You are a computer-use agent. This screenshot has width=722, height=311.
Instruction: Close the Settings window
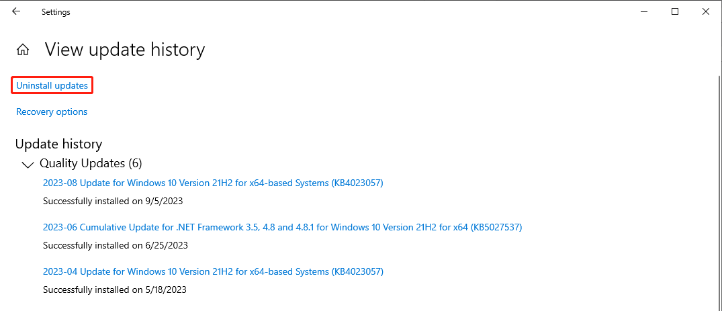(705, 11)
